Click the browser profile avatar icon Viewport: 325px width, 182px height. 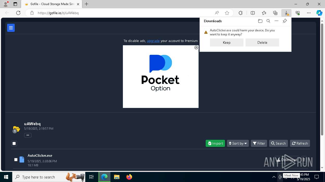coord(5,4)
